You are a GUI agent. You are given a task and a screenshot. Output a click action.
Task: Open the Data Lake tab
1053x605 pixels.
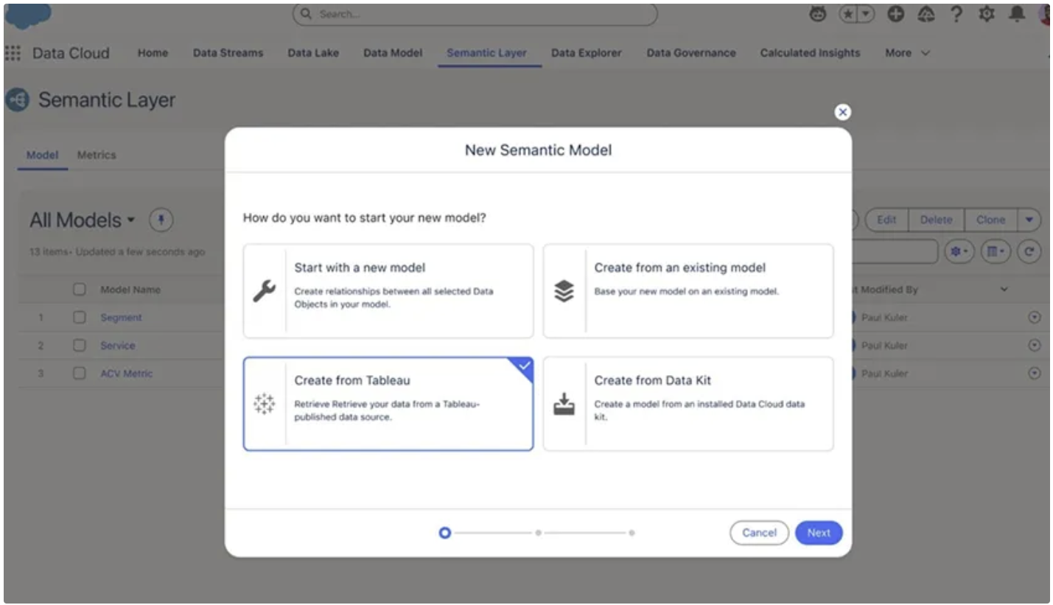click(313, 53)
